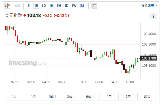Click the 8/22 date axis label
Viewport: 162px width, 105px height.
[x=14, y=82]
